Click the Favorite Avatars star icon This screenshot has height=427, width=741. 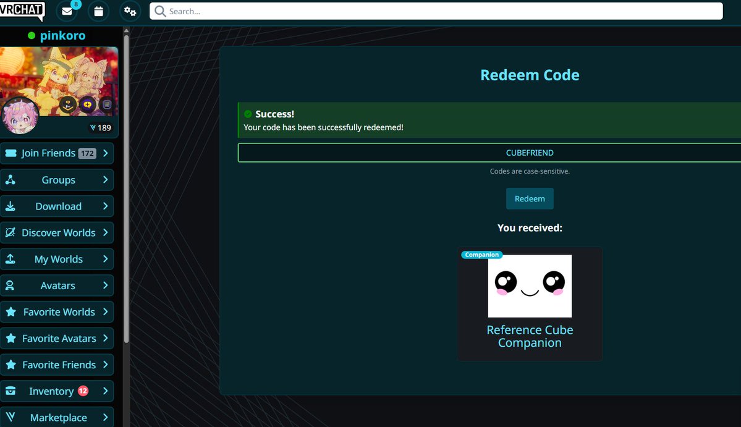click(x=11, y=338)
